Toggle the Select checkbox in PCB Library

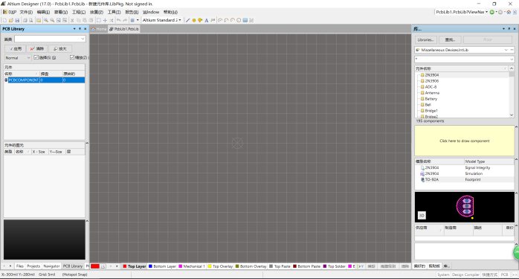(x=36, y=57)
